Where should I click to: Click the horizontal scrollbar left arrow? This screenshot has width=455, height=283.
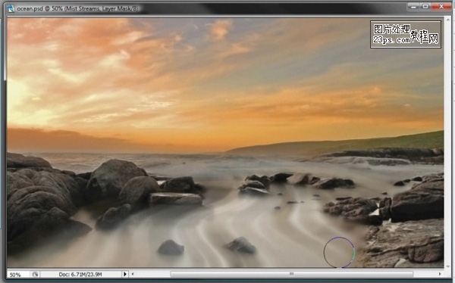click(x=133, y=274)
